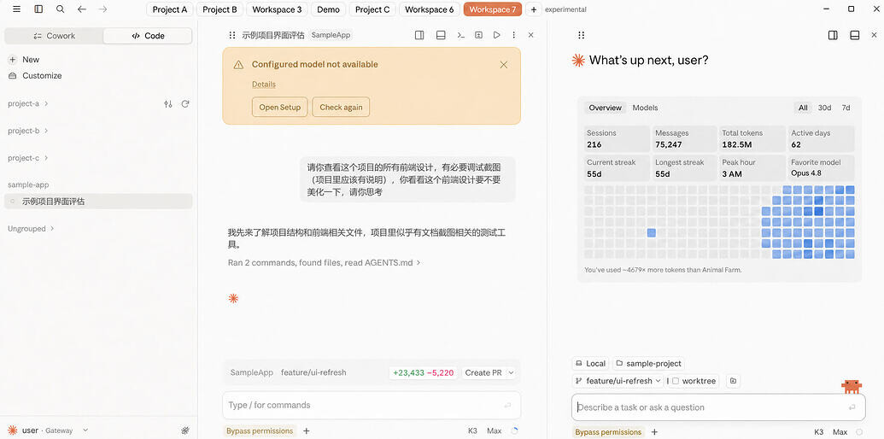The image size is (884, 439).
Task: Open the three-dot more menu in session header
Action: click(x=513, y=35)
